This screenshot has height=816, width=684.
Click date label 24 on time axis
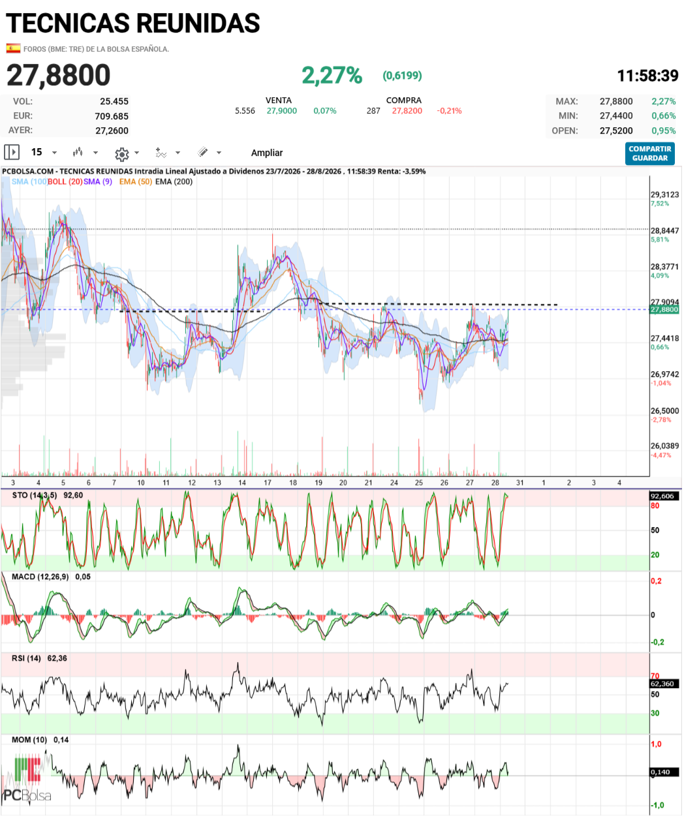point(394,483)
